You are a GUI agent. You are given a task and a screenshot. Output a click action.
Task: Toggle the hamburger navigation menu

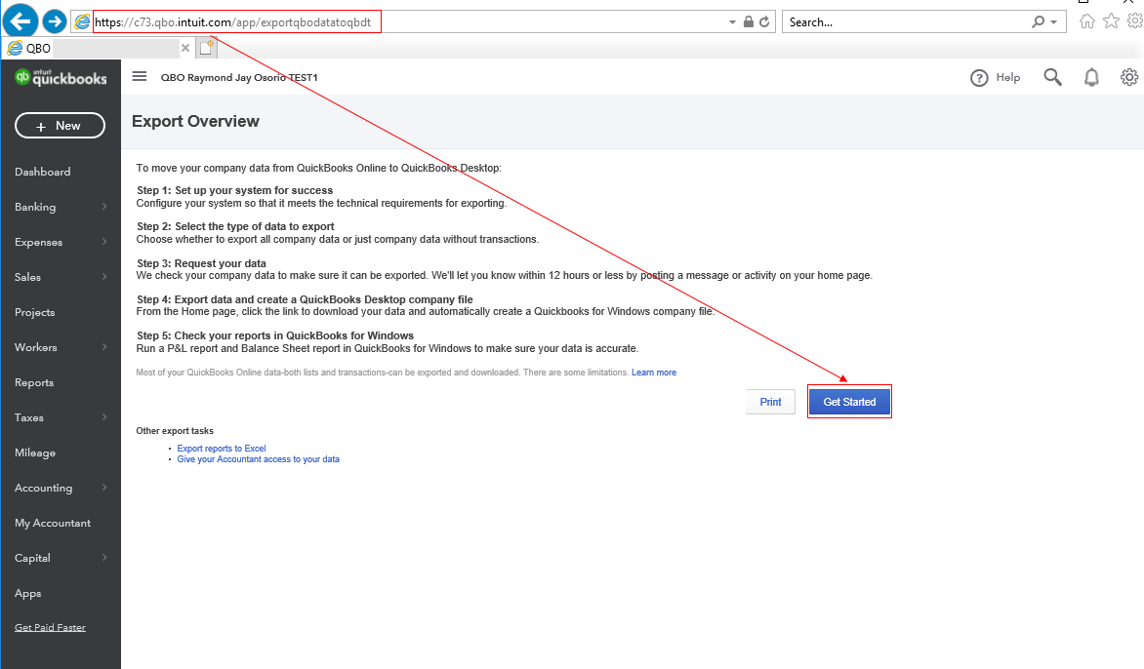coord(140,76)
